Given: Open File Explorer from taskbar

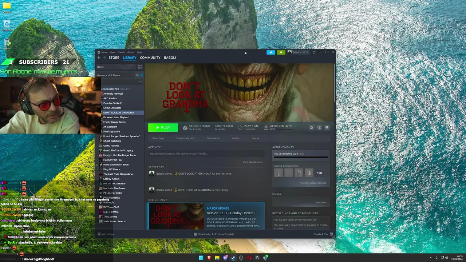Looking at the screenshot, I should click(x=217, y=258).
